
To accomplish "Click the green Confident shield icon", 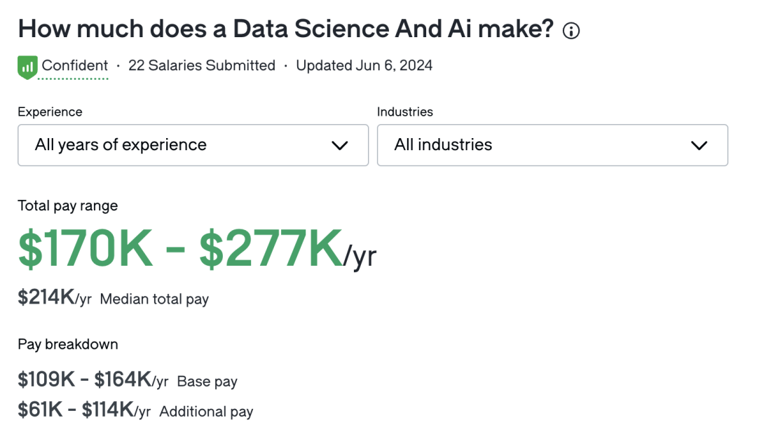I will point(27,67).
